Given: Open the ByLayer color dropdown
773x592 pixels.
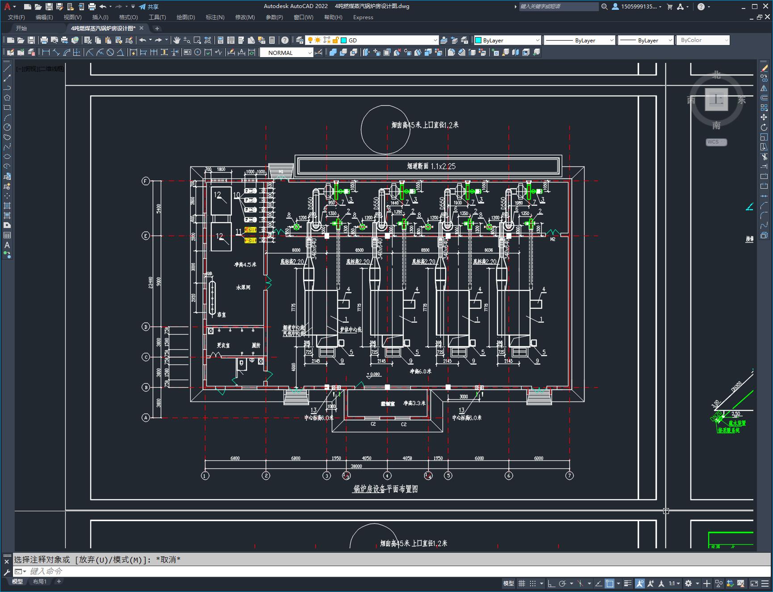Looking at the screenshot, I should 537,40.
